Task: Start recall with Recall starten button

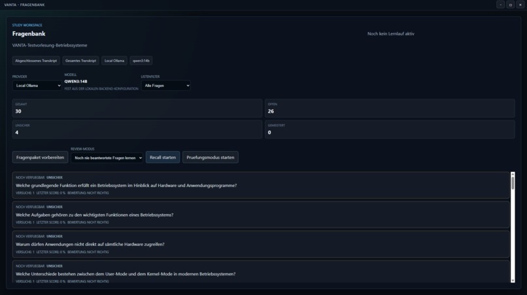Action: (163, 157)
